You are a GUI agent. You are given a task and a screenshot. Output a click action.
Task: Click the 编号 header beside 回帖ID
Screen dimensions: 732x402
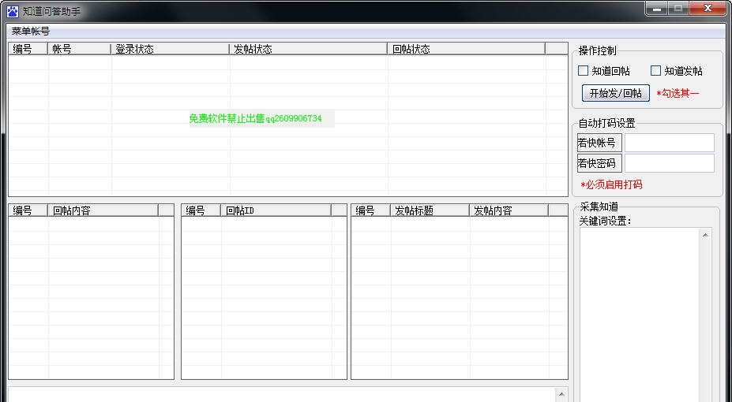(x=201, y=210)
